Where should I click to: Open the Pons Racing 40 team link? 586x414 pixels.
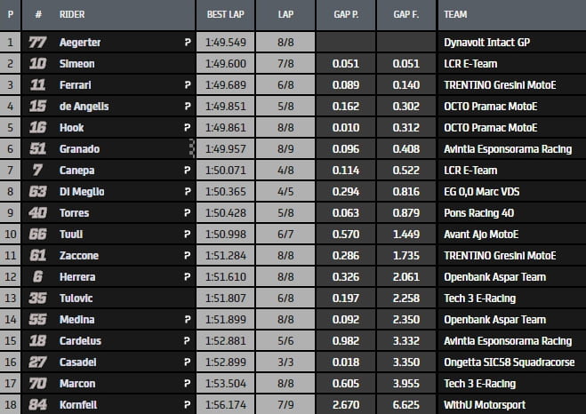pos(480,213)
